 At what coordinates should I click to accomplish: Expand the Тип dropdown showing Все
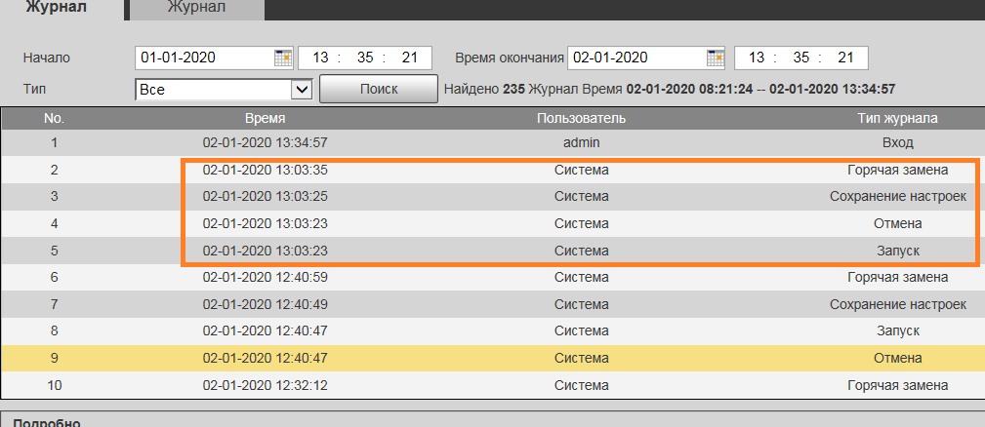[301, 90]
